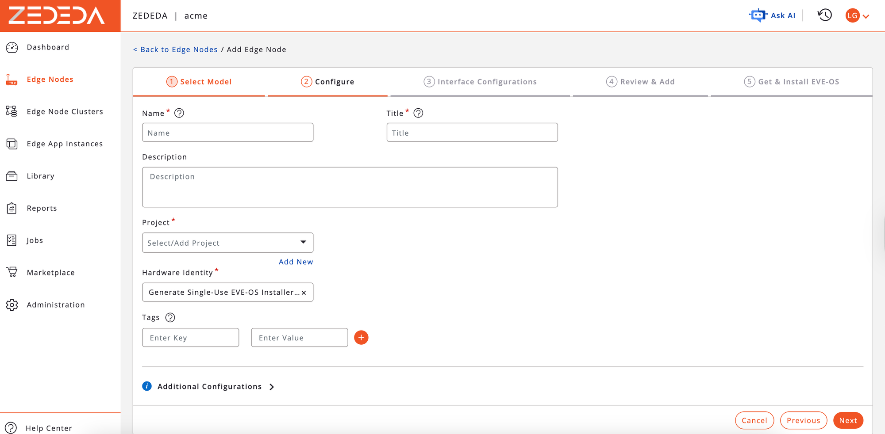Viewport: 885px width, 434px height.
Task: Expand the Additional Configurations section
Action: pyautogui.click(x=272, y=387)
